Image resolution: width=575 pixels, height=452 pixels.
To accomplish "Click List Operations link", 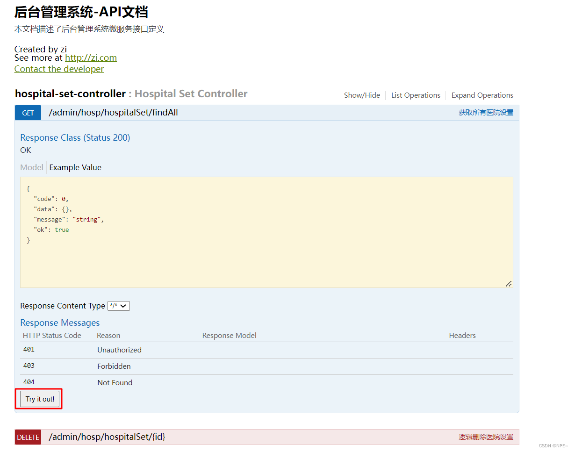I will point(416,95).
